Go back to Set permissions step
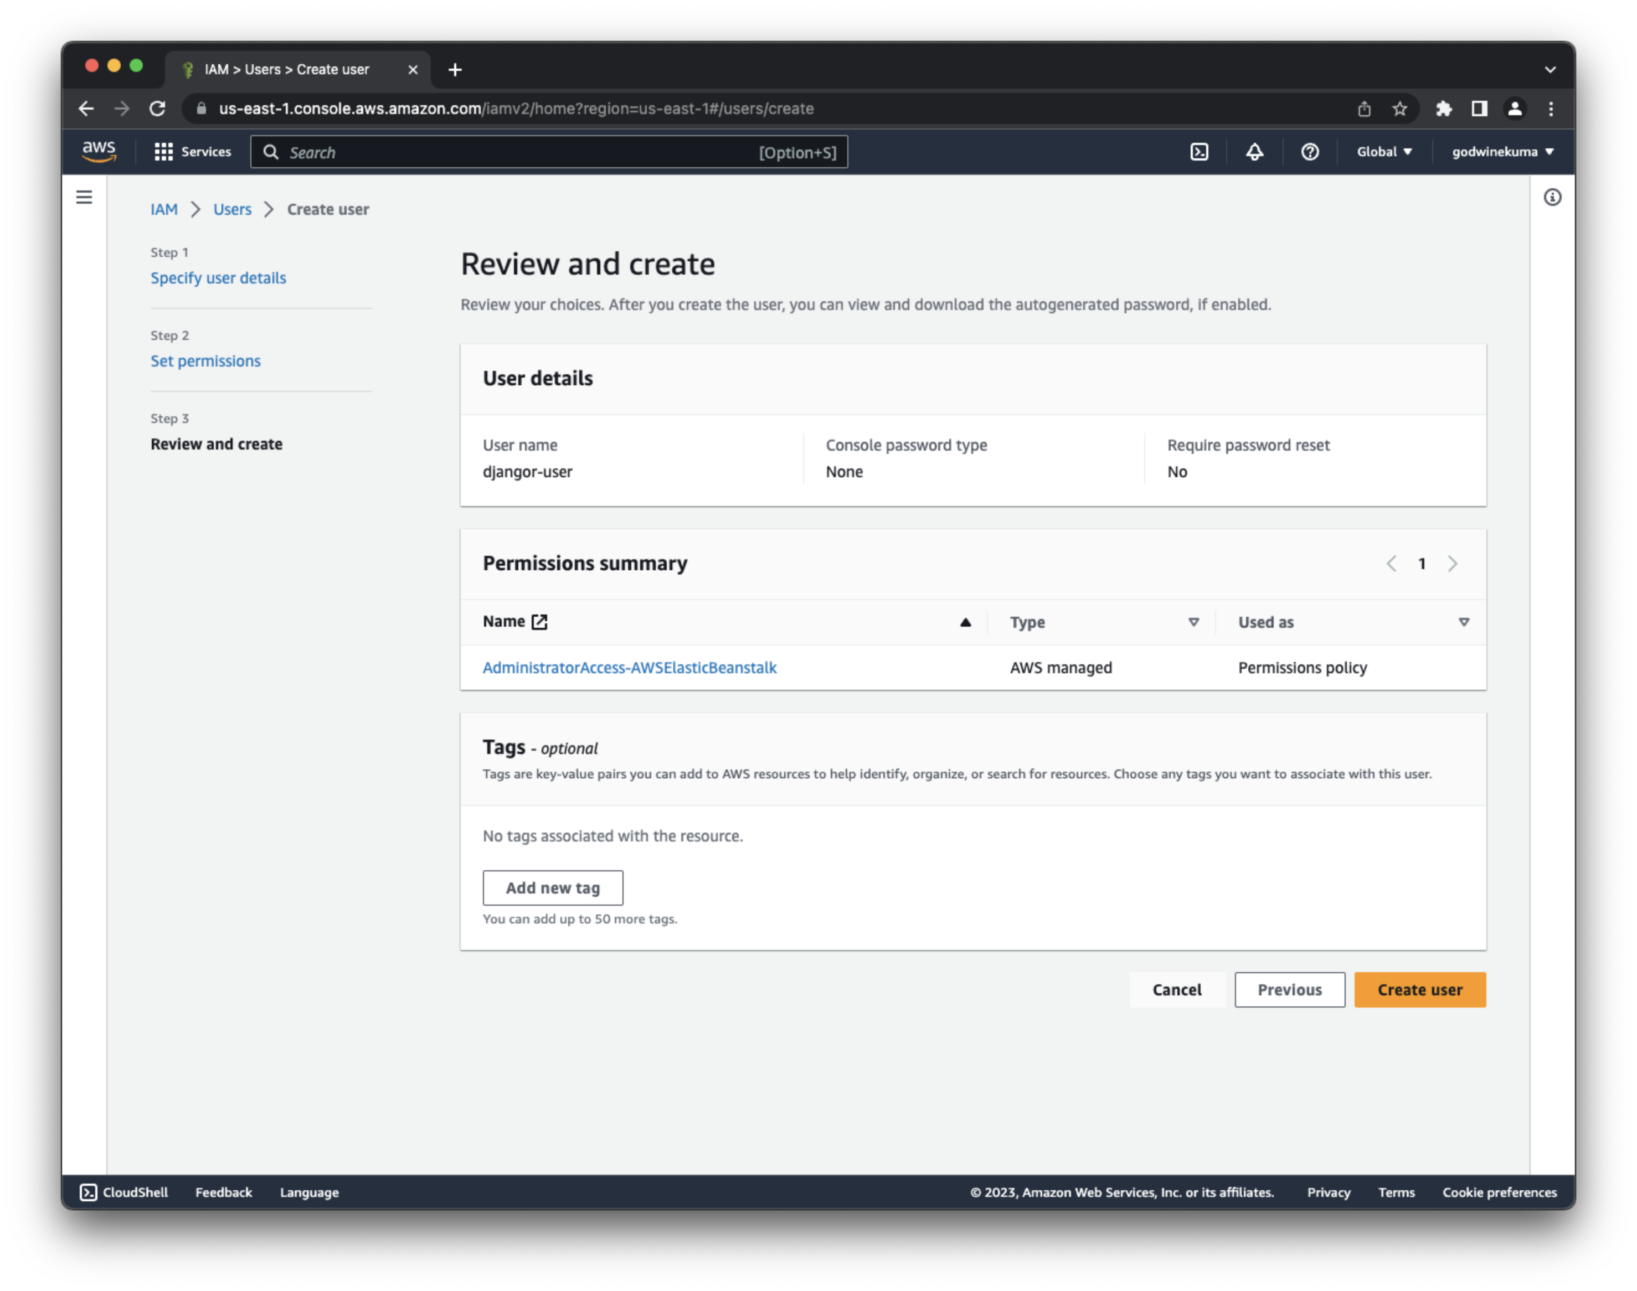This screenshot has height=1291, width=1637. point(205,362)
